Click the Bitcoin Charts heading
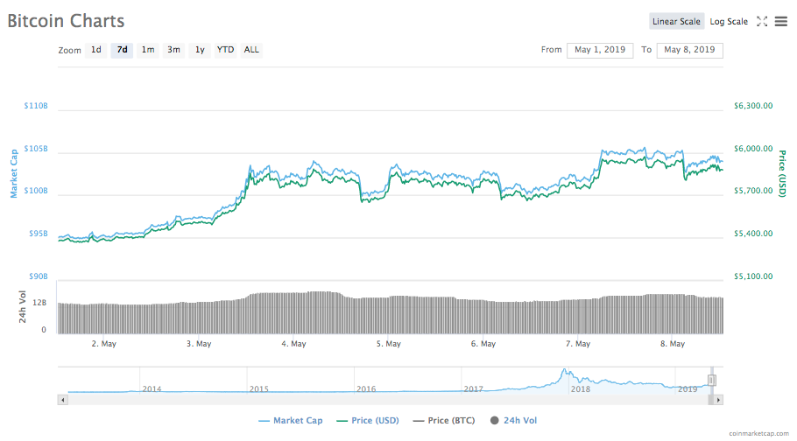 click(x=66, y=21)
